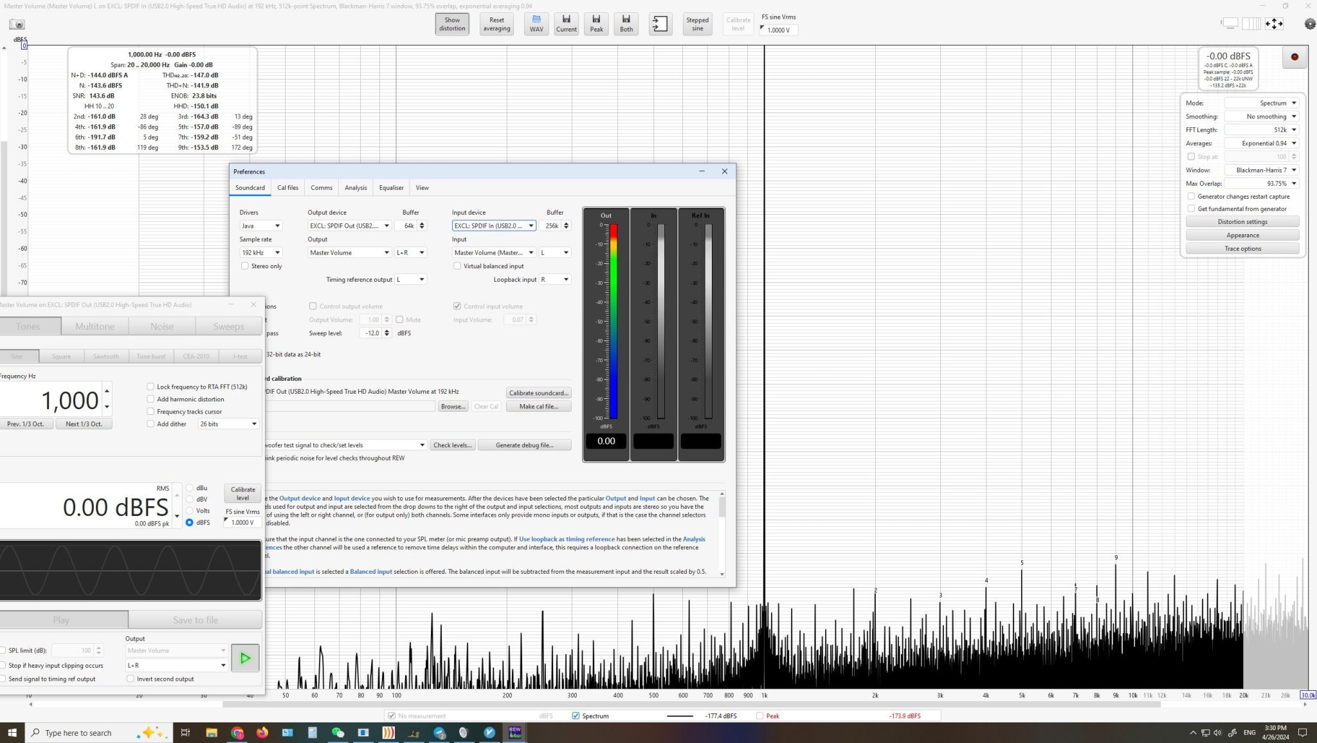This screenshot has width=1317, height=743.
Task: Open the blue checkmark app in the taskbar
Action: (x=489, y=733)
